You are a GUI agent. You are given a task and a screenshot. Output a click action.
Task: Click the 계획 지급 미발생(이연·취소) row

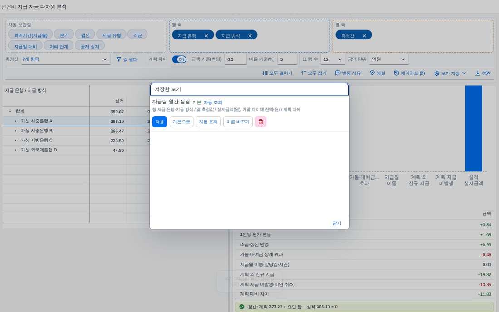[x=364, y=284]
